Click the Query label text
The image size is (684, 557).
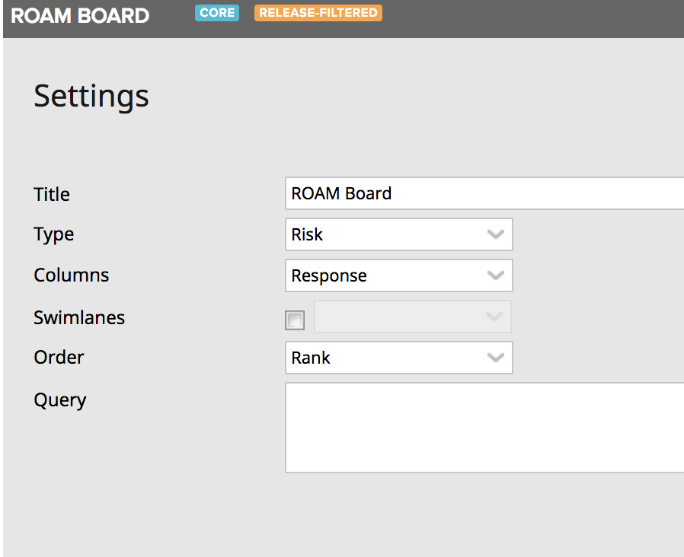(x=60, y=399)
